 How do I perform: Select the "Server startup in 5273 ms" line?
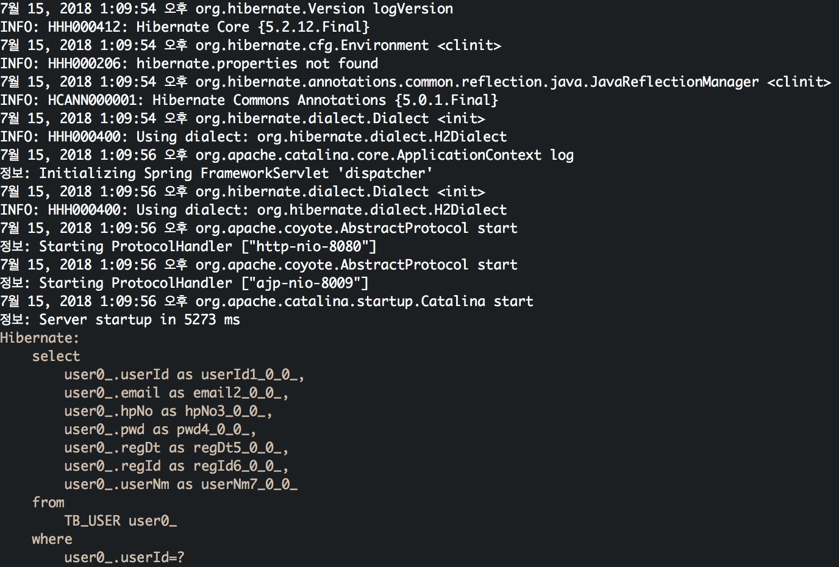coord(139,320)
